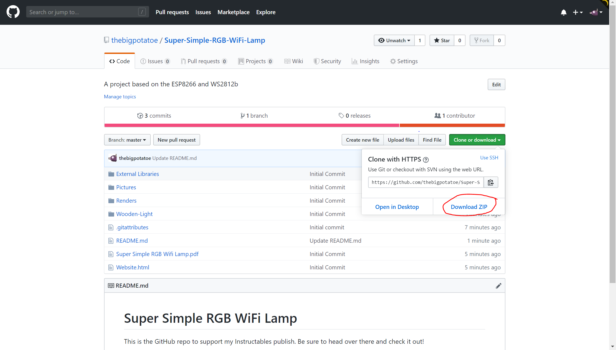The image size is (616, 350).
Task: Open the Manage topics link
Action: (x=120, y=97)
